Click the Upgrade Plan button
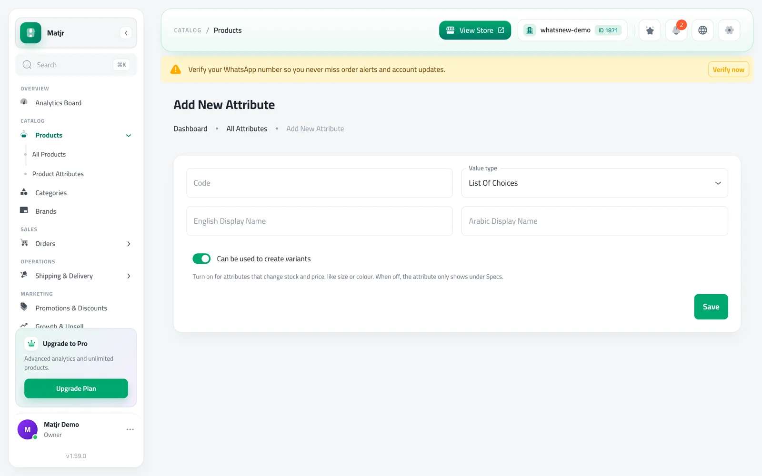 pyautogui.click(x=76, y=388)
